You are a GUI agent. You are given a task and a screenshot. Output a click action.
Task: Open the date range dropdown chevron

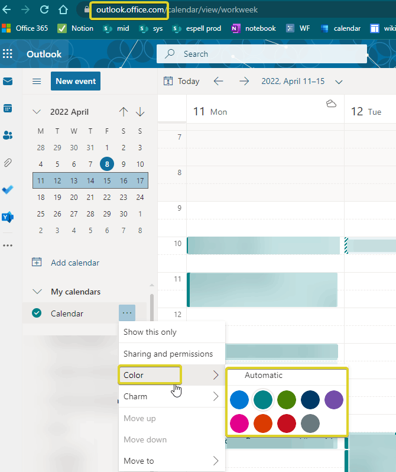point(339,82)
